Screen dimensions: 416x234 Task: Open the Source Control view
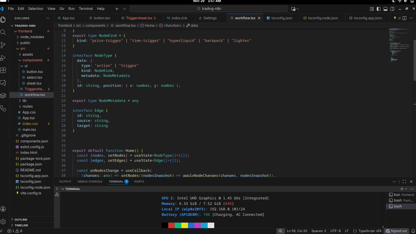(x=3, y=45)
